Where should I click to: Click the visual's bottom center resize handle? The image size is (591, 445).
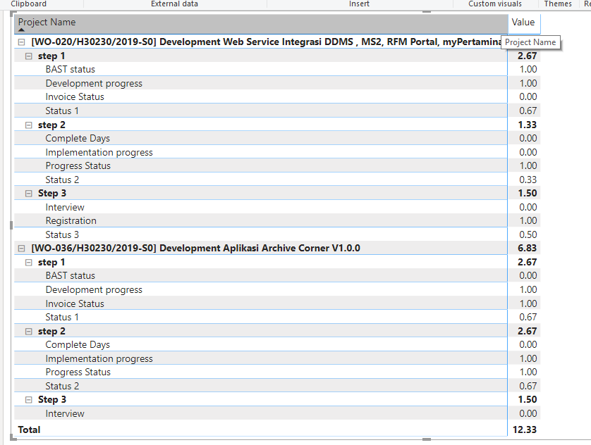coord(425,439)
